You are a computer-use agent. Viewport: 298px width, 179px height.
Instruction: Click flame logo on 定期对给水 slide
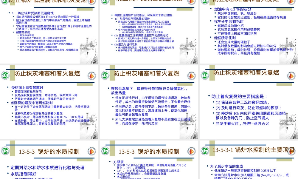coord(91,151)
